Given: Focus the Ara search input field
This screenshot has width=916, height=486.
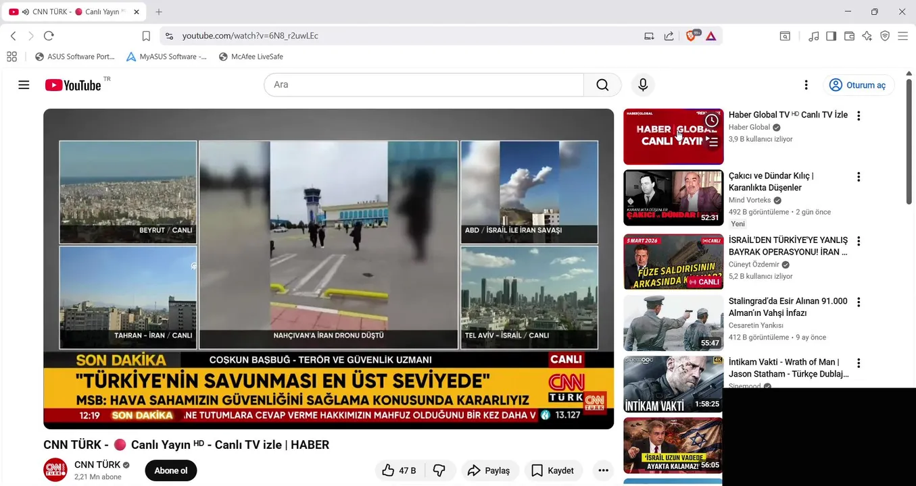Looking at the screenshot, I should tap(424, 85).
